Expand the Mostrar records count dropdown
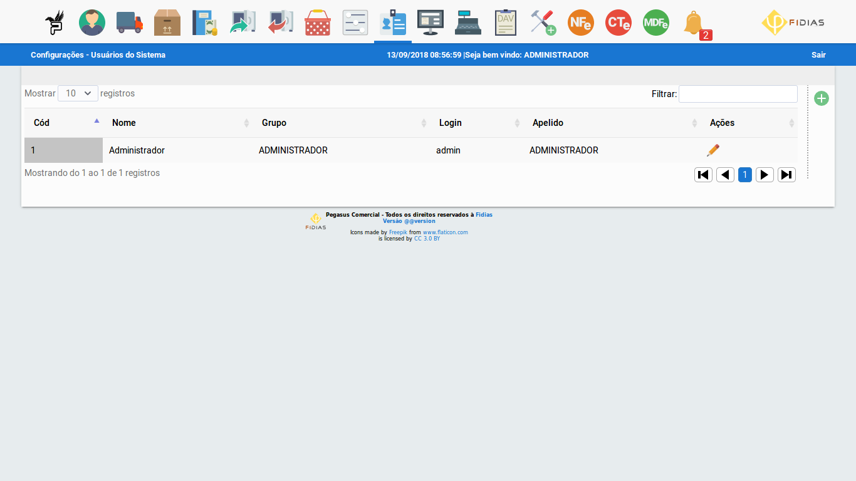 pyautogui.click(x=78, y=93)
